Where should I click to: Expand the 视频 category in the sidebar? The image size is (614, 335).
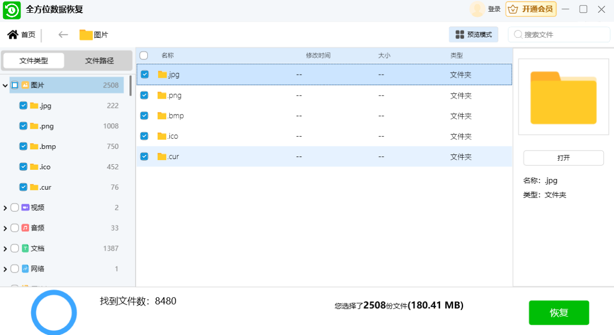pyautogui.click(x=5, y=208)
